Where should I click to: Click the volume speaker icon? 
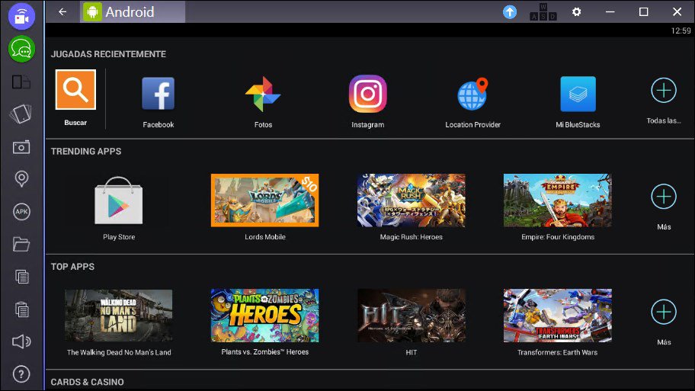tap(21, 341)
